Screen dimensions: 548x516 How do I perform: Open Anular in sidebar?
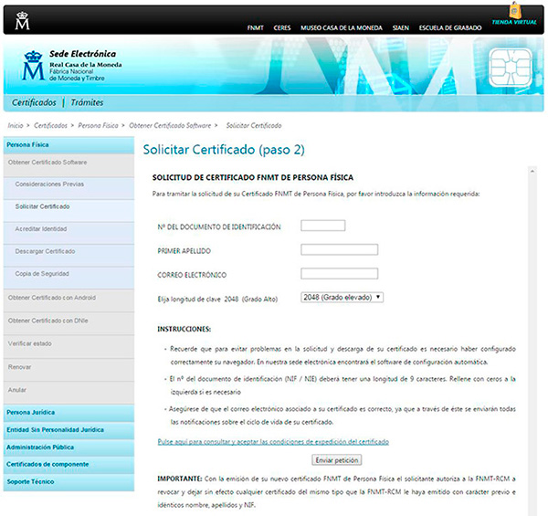[68, 393]
